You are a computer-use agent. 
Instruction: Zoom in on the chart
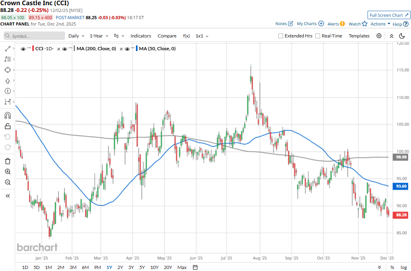tap(8, 172)
